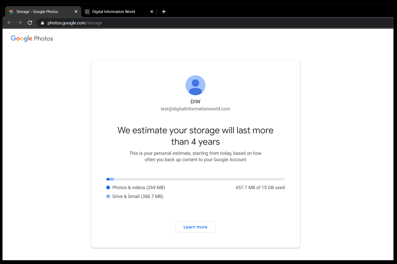Open a new tab with the plus icon

point(164,11)
